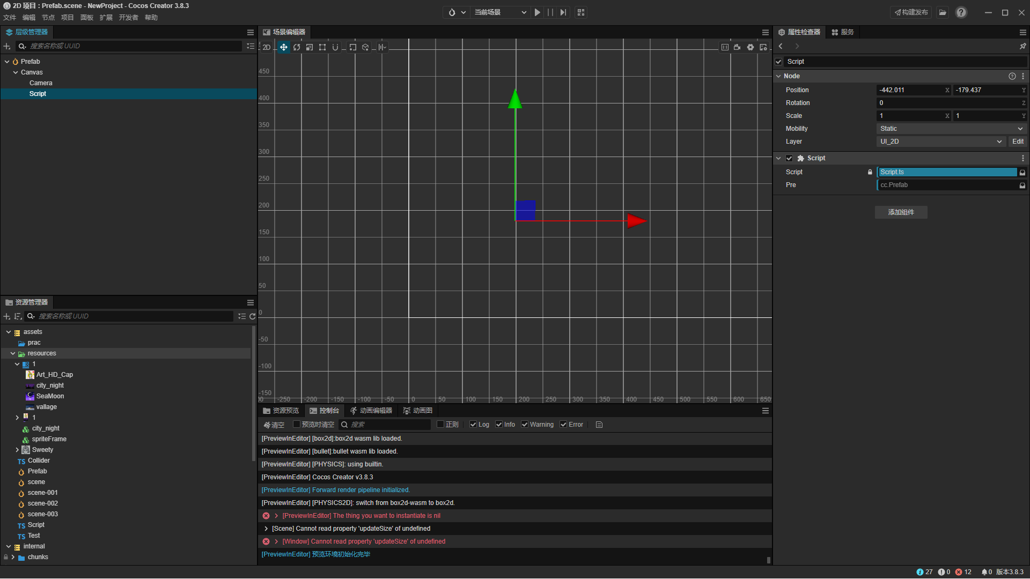Image resolution: width=1030 pixels, height=579 pixels.
Task: Select the Camera node in hierarchy
Action: [x=41, y=83]
